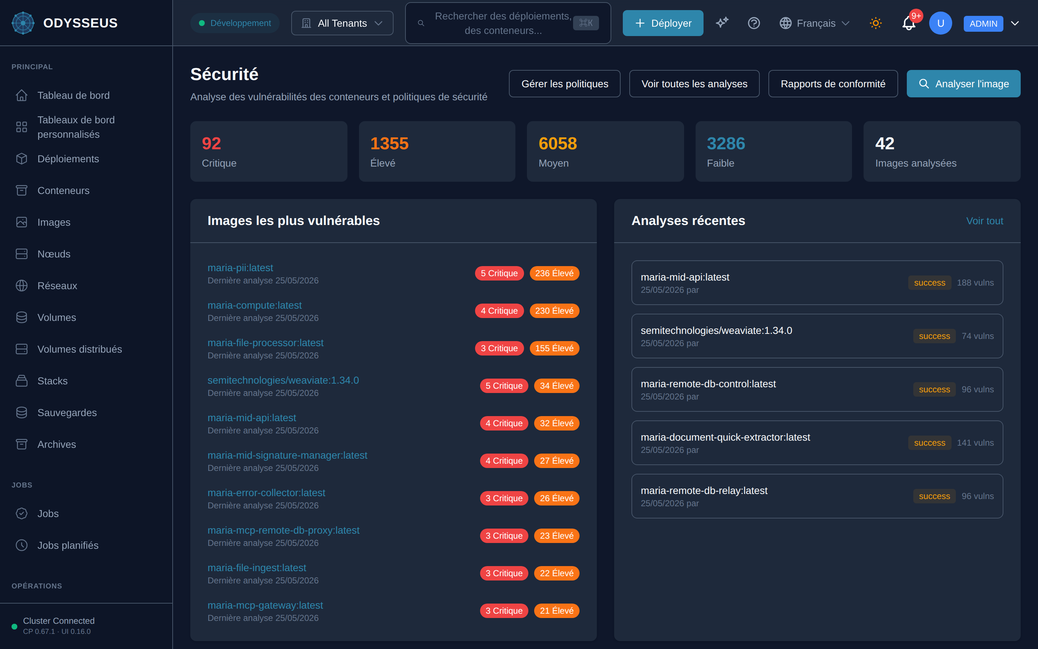Image resolution: width=1038 pixels, height=649 pixels.
Task: Open the Français language dropdown
Action: pos(814,23)
